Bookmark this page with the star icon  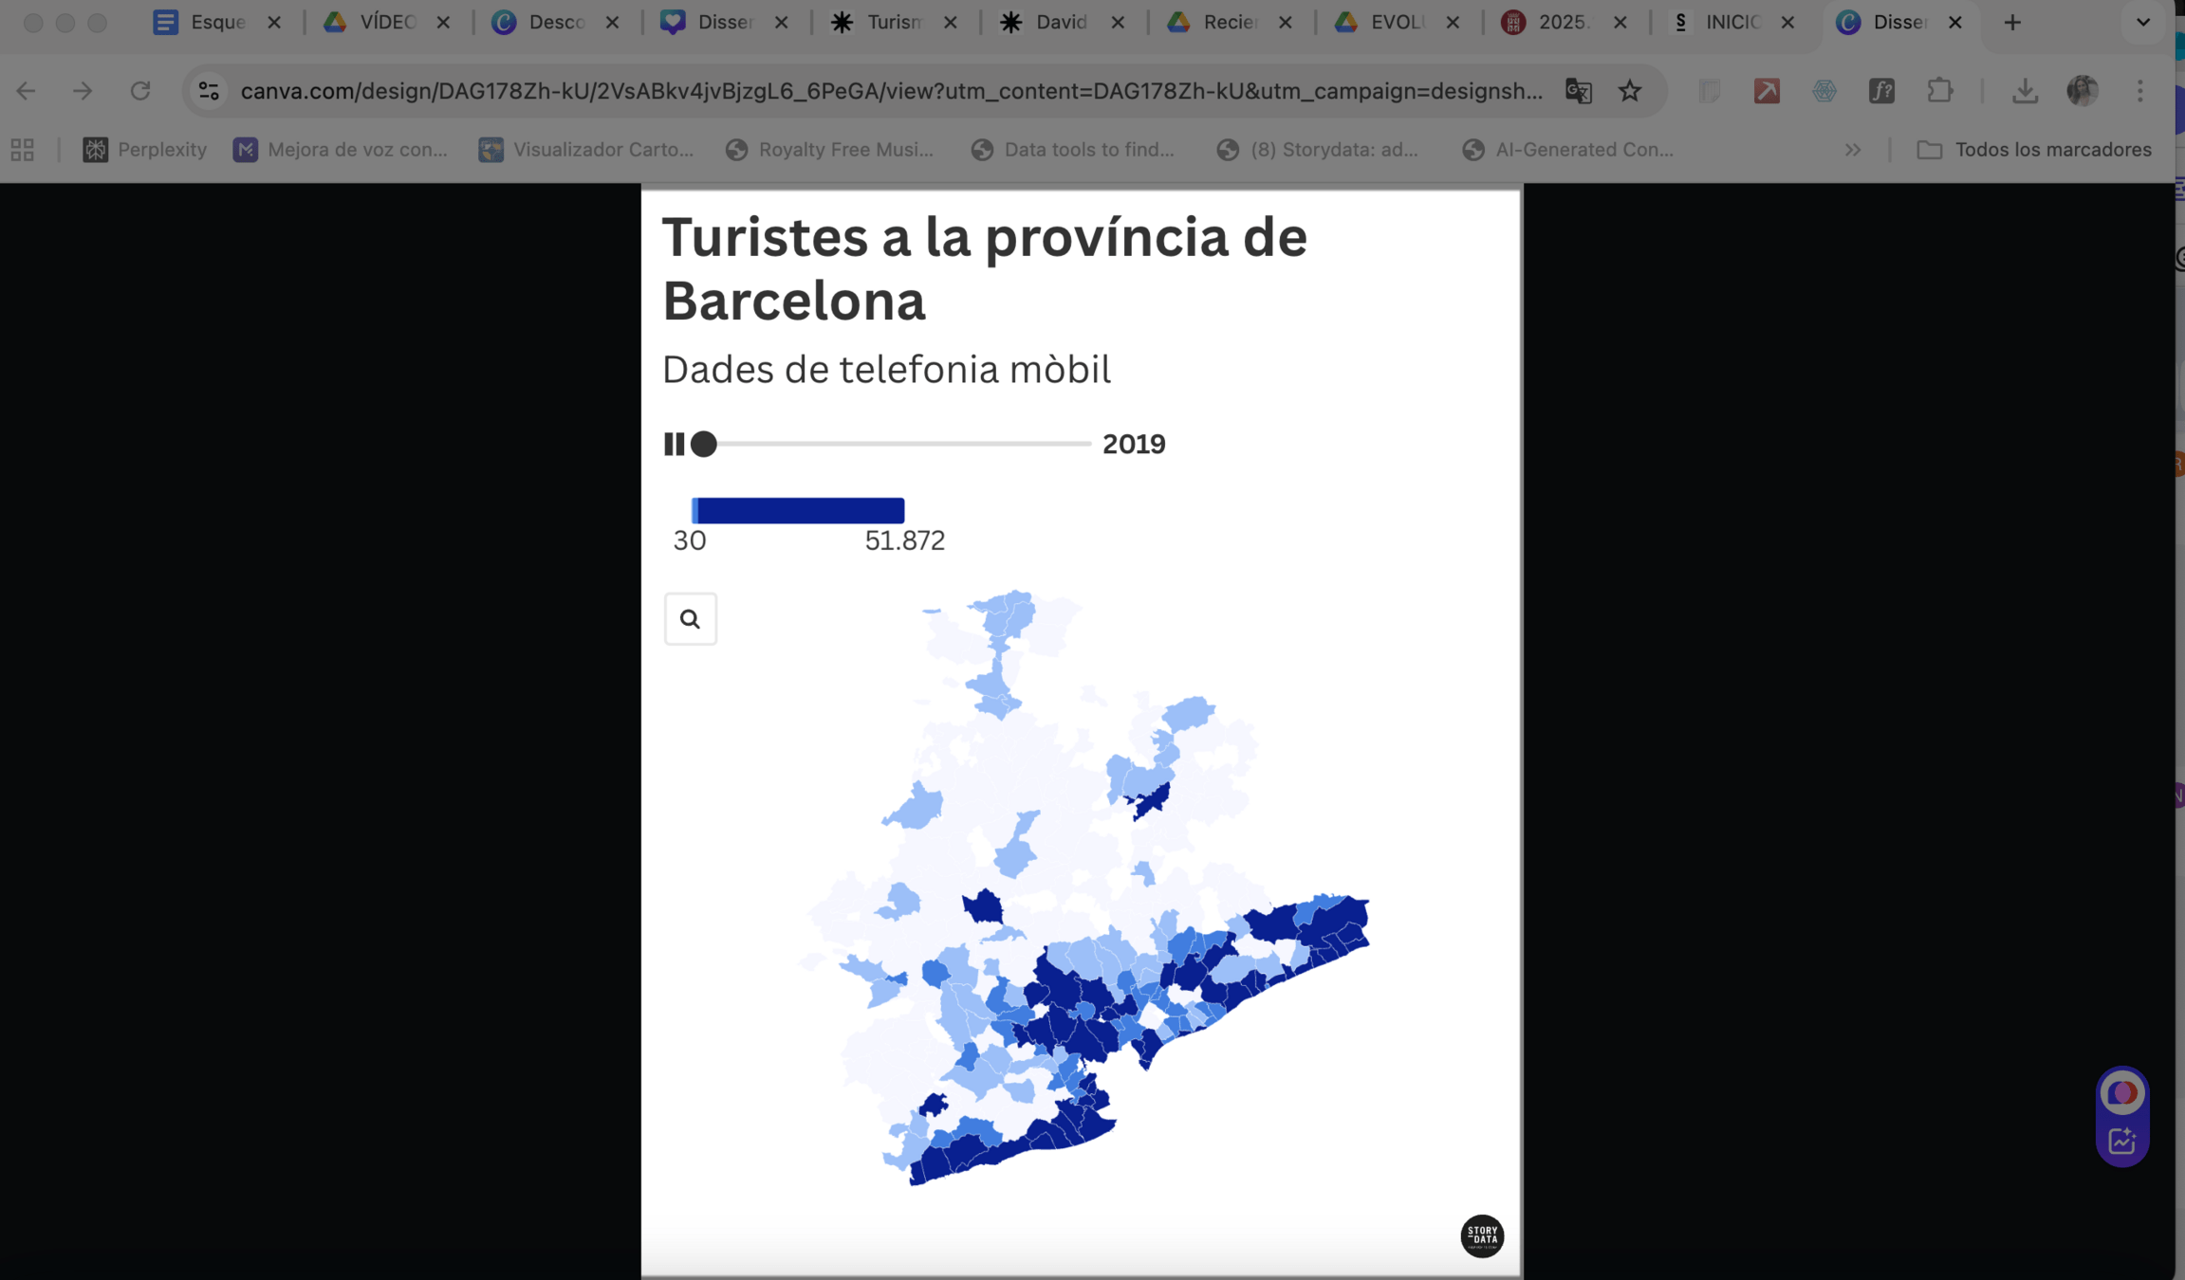(x=1630, y=91)
